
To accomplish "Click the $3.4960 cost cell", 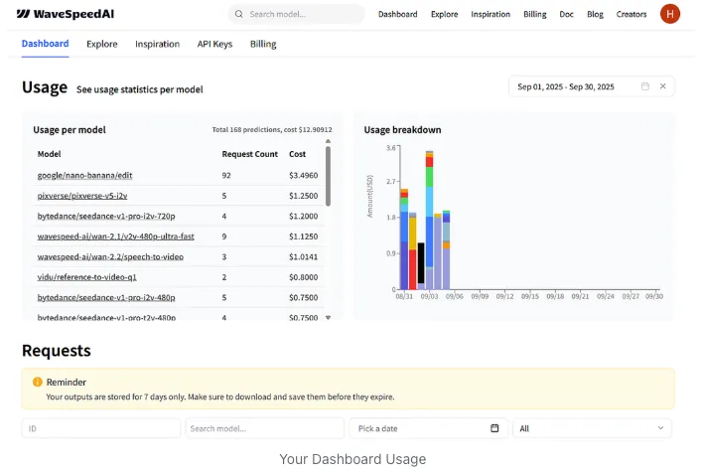I will pyautogui.click(x=304, y=175).
